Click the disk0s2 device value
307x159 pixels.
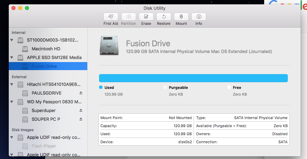point(185,142)
